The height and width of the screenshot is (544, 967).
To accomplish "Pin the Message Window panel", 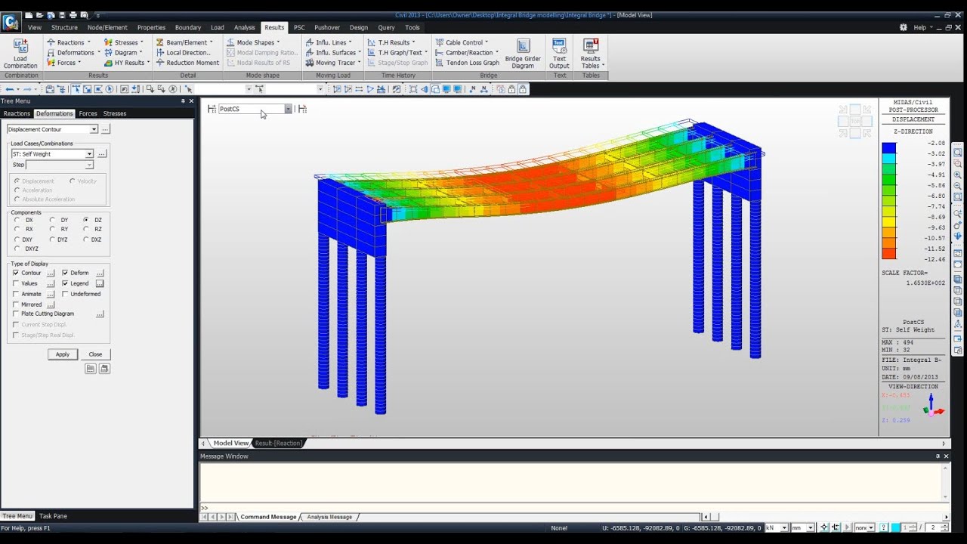I will click(938, 456).
